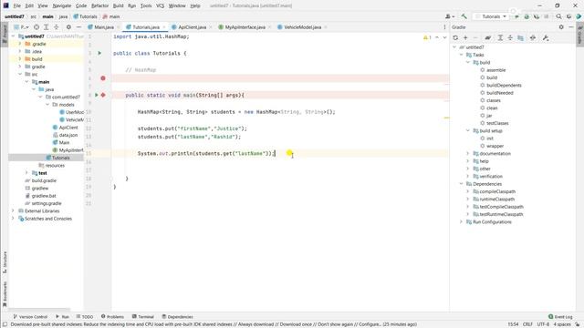This screenshot has width=584, height=328.
Task: Collapse all in Project panel
Action: pos(57,27)
